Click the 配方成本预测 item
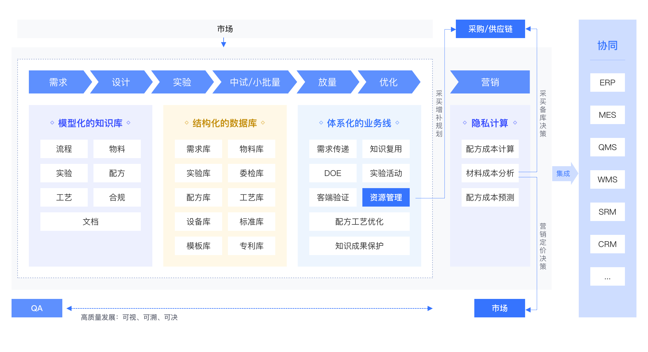Image resolution: width=648 pixels, height=352 pixels. (490, 197)
